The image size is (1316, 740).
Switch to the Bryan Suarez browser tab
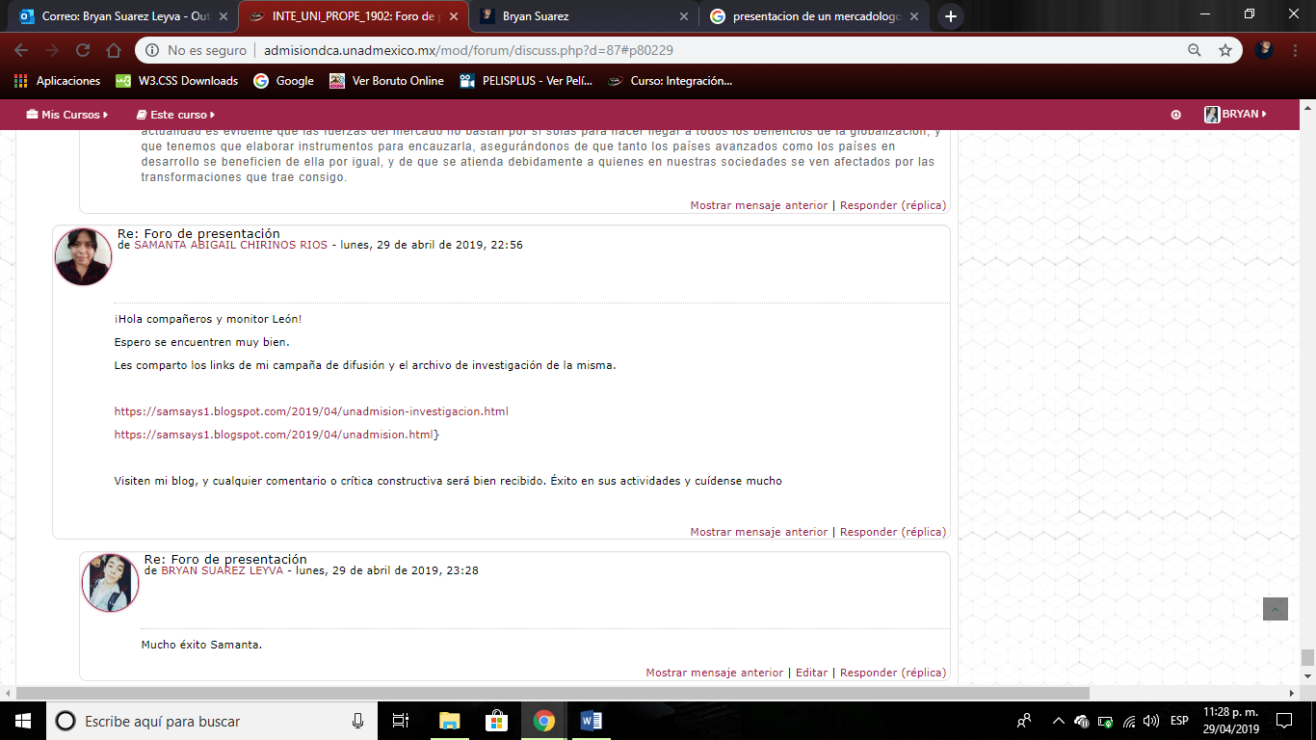click(584, 16)
